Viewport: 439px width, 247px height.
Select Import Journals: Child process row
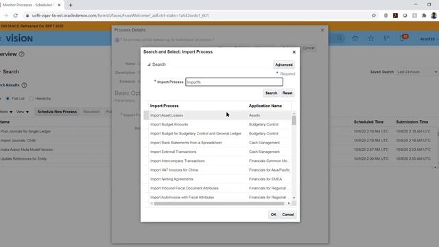click(18, 141)
